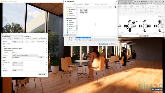Click the Hotkey input field
Viewport: 165px width, 93px height.
pyautogui.click(x=25, y=57)
